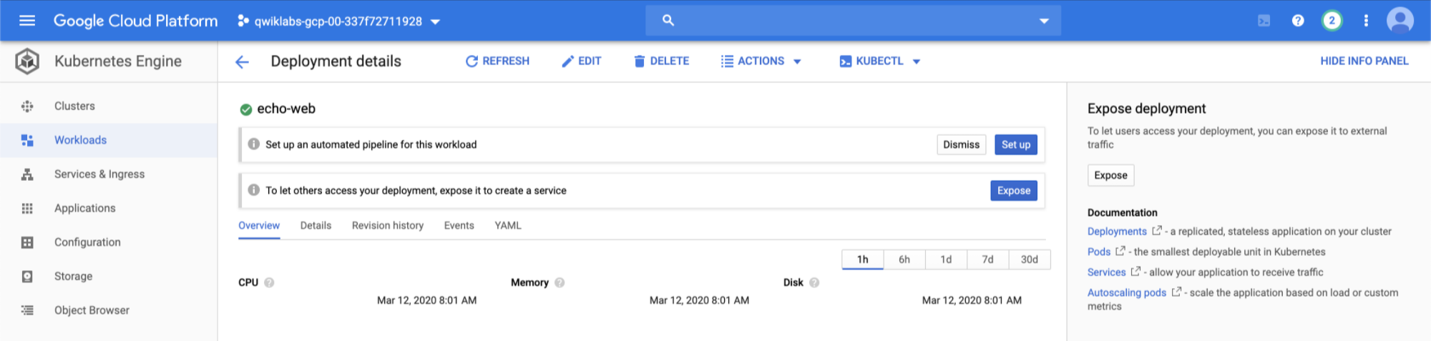Edit the deployment
The image size is (1431, 341).
(x=581, y=61)
